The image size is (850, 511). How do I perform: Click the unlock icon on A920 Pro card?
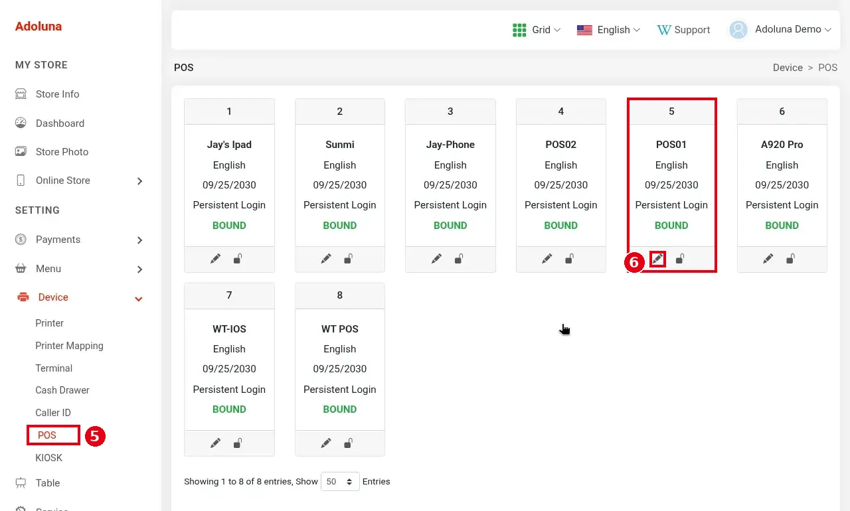coord(790,259)
